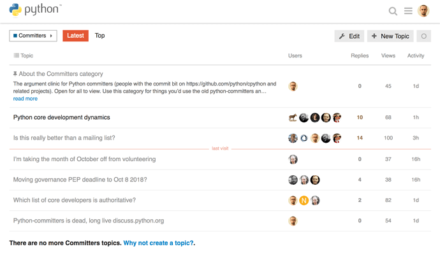Open the notification level circle button
The image size is (440, 258).
click(423, 36)
